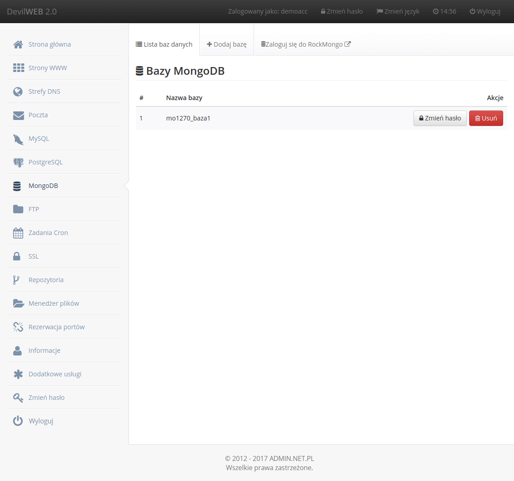Open the Dodaj bazę tab
Viewport: 514px width, 481px height.
(226, 44)
